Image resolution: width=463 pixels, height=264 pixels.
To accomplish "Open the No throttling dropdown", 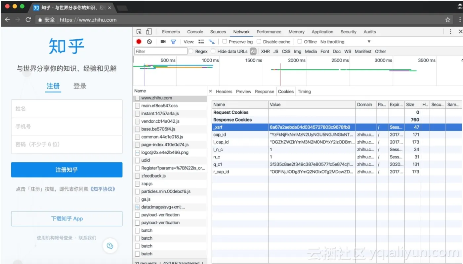I will click(x=345, y=42).
